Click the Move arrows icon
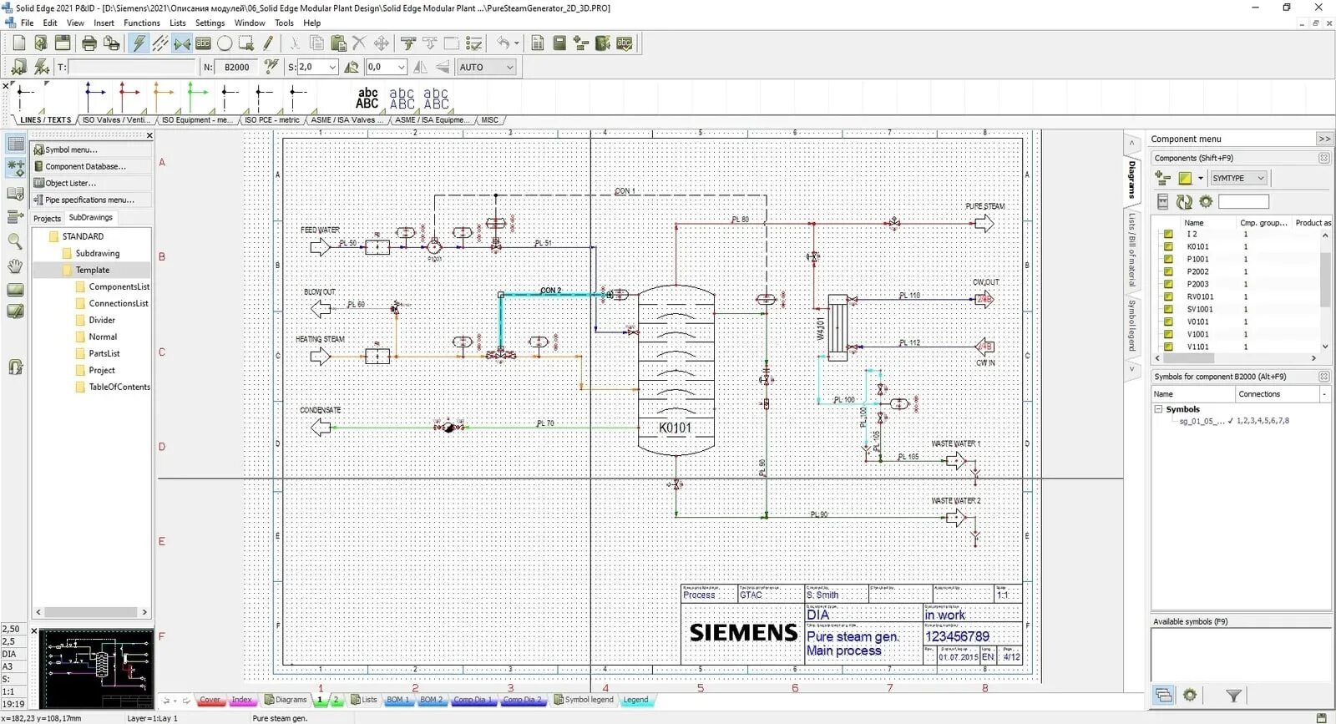The height and width of the screenshot is (724, 1336). (x=382, y=43)
